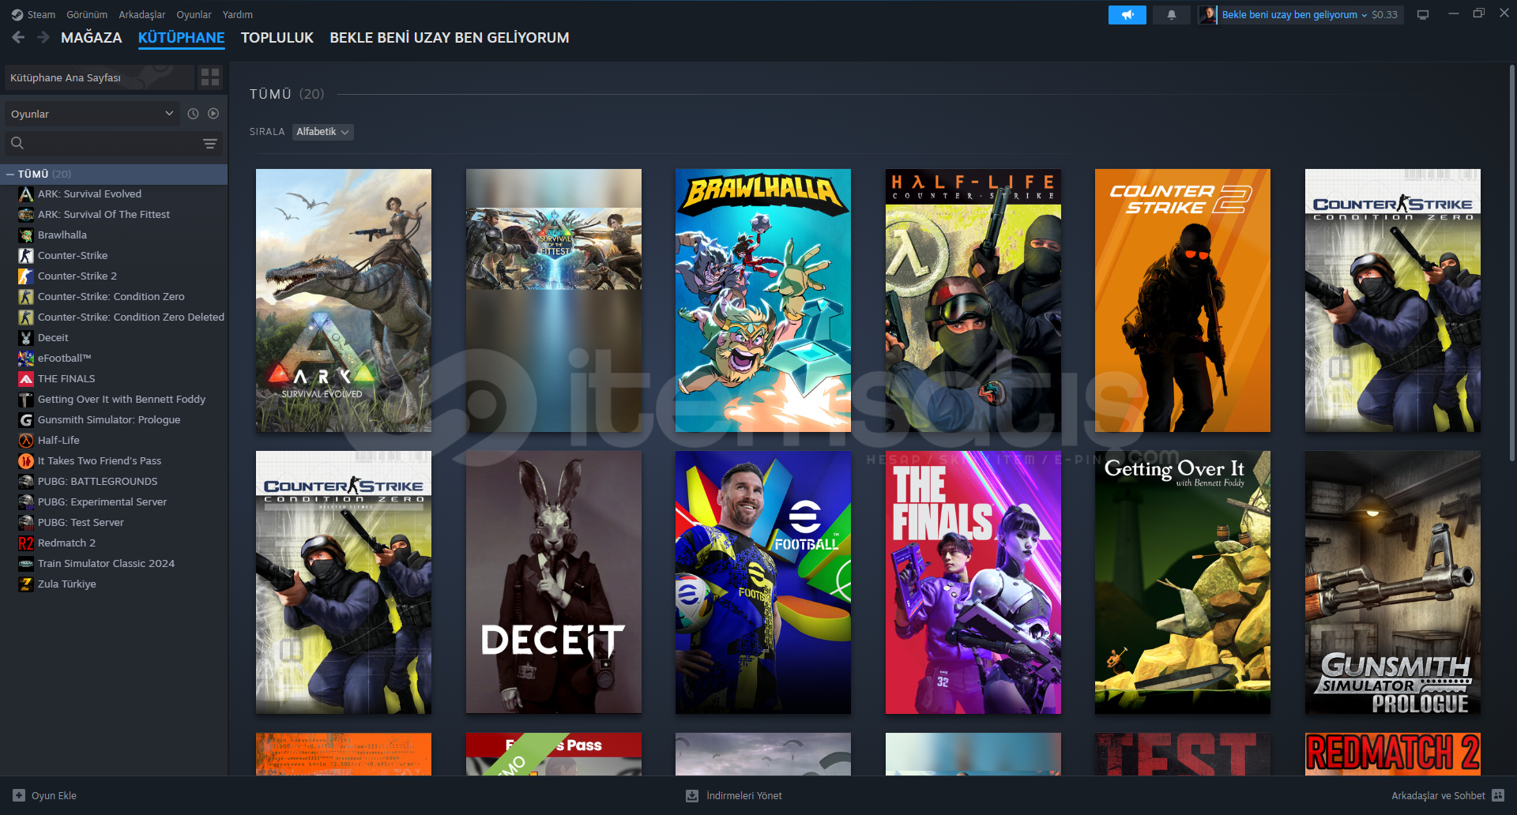The width and height of the screenshot is (1517, 815).
Task: Open THE FINALS cover thumbnail
Action: (x=973, y=582)
